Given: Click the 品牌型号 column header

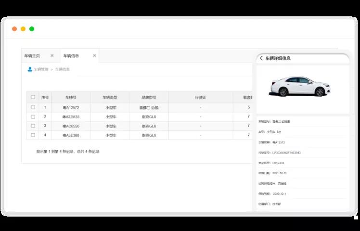Looking at the screenshot, I should click(x=149, y=97).
